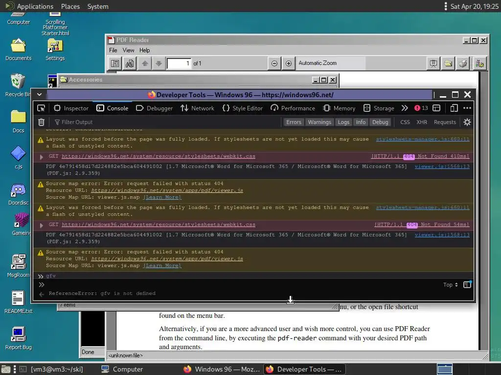This screenshot has height=375, width=501.
Task: Zoom out with minus icon in PDF Reader
Action: [x=274, y=63]
